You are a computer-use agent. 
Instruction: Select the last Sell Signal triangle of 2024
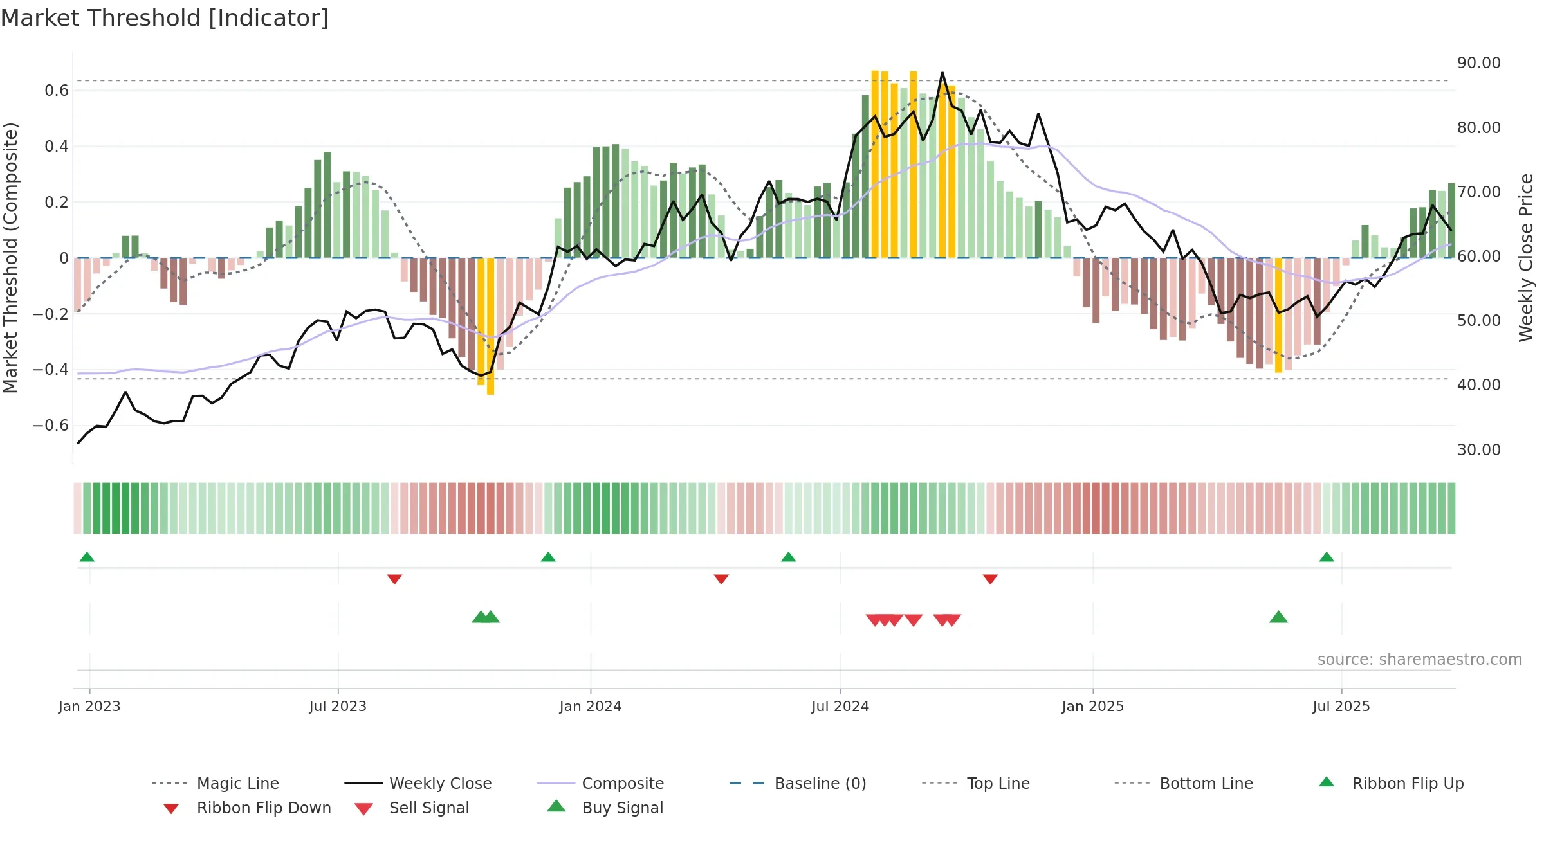(952, 620)
